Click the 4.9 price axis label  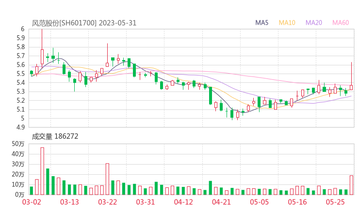tap(20, 127)
